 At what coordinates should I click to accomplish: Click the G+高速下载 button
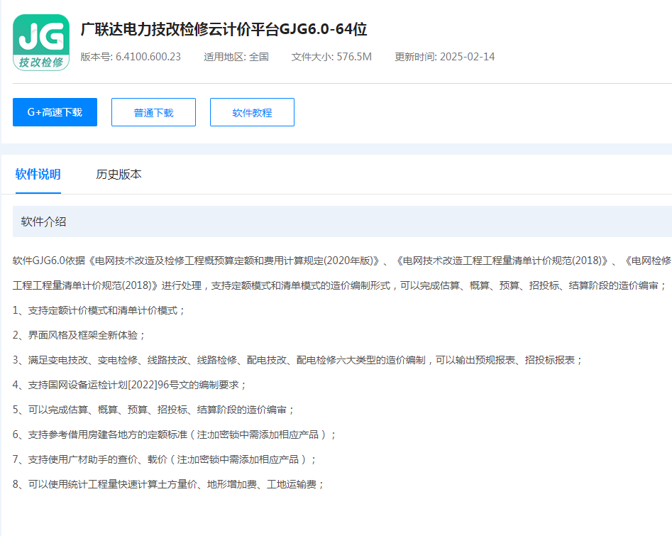55,112
